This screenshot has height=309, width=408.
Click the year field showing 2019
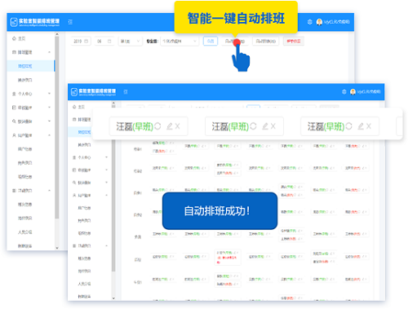(81, 41)
